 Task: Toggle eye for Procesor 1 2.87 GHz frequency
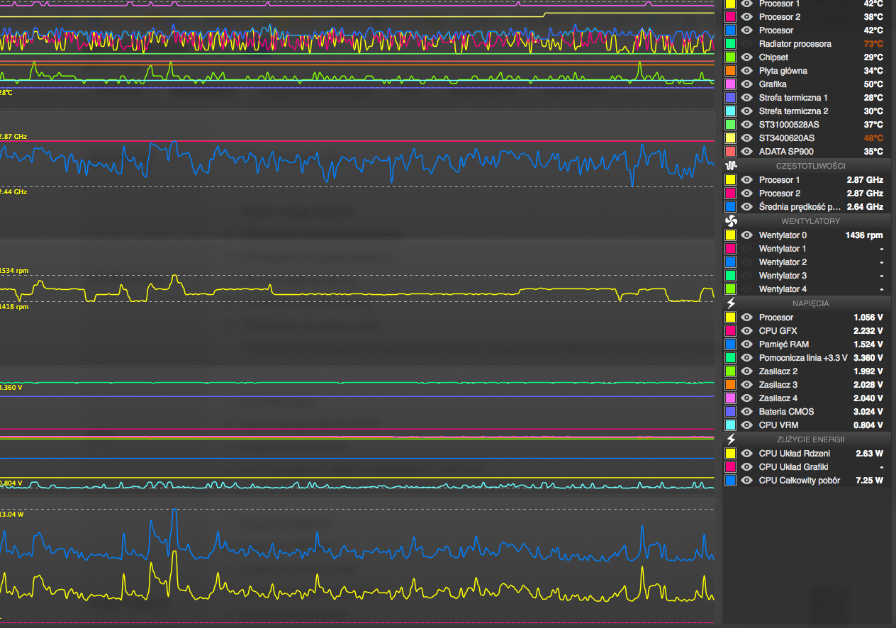[746, 180]
